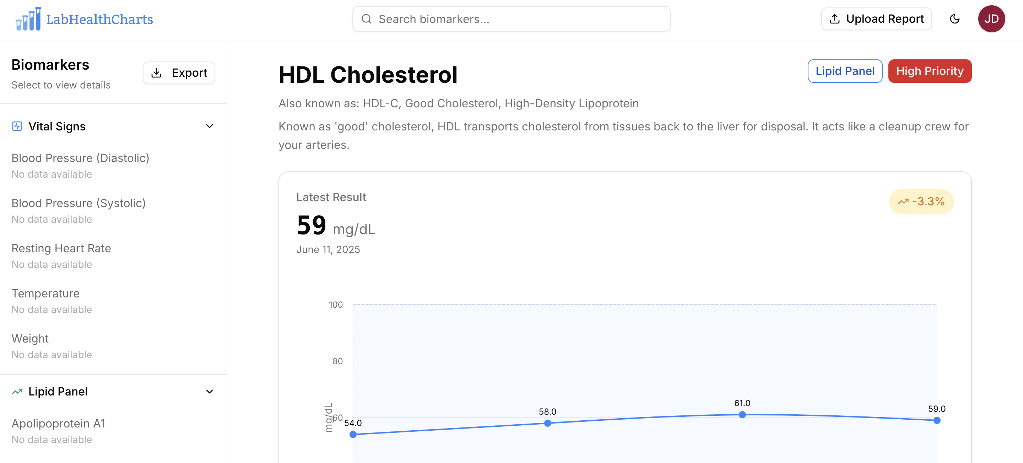Collapse the Vital Signs section chevron
1023x463 pixels.
click(210, 126)
